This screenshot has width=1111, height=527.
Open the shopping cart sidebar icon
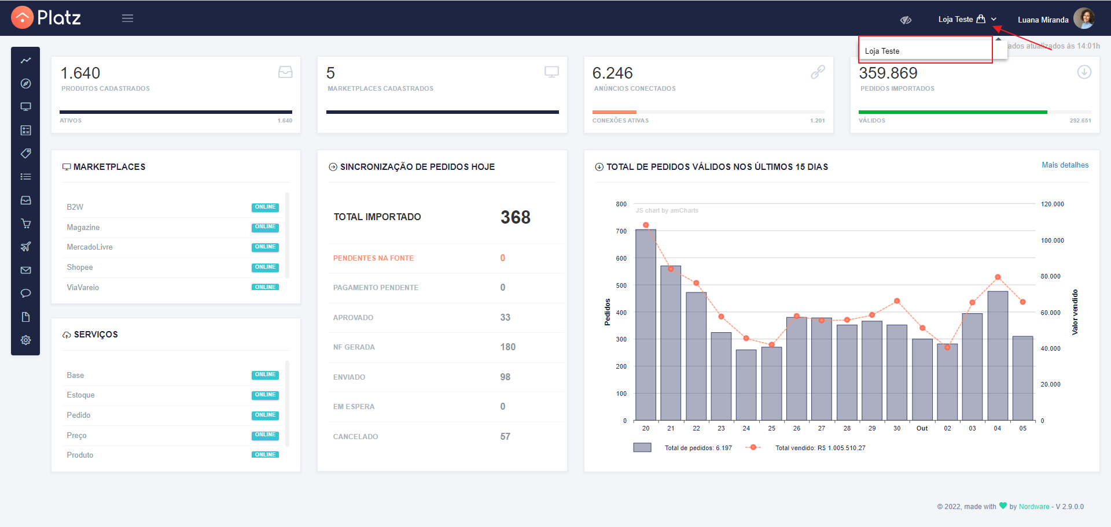tap(25, 224)
